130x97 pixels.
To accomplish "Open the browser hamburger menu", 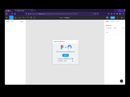I will coord(123,14).
